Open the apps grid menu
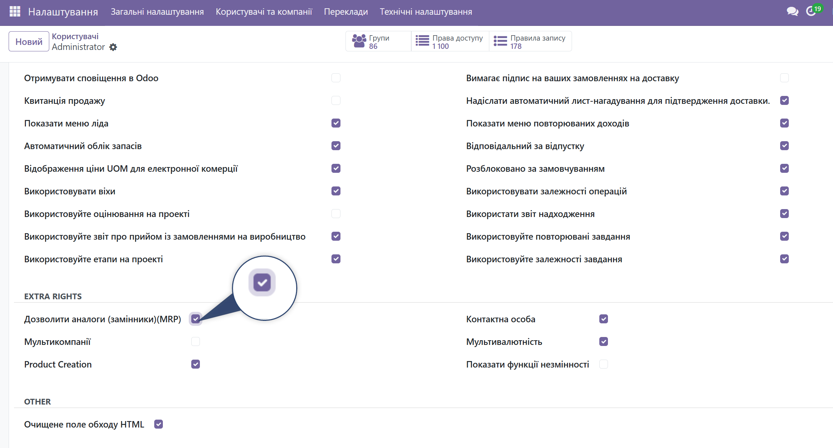 [x=14, y=11]
